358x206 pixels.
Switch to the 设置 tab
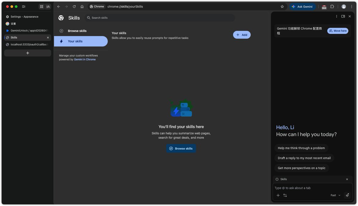pyautogui.click(x=27, y=24)
